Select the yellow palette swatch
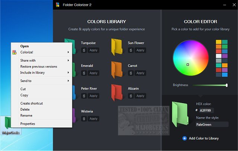238x151 pixels. click(219, 42)
